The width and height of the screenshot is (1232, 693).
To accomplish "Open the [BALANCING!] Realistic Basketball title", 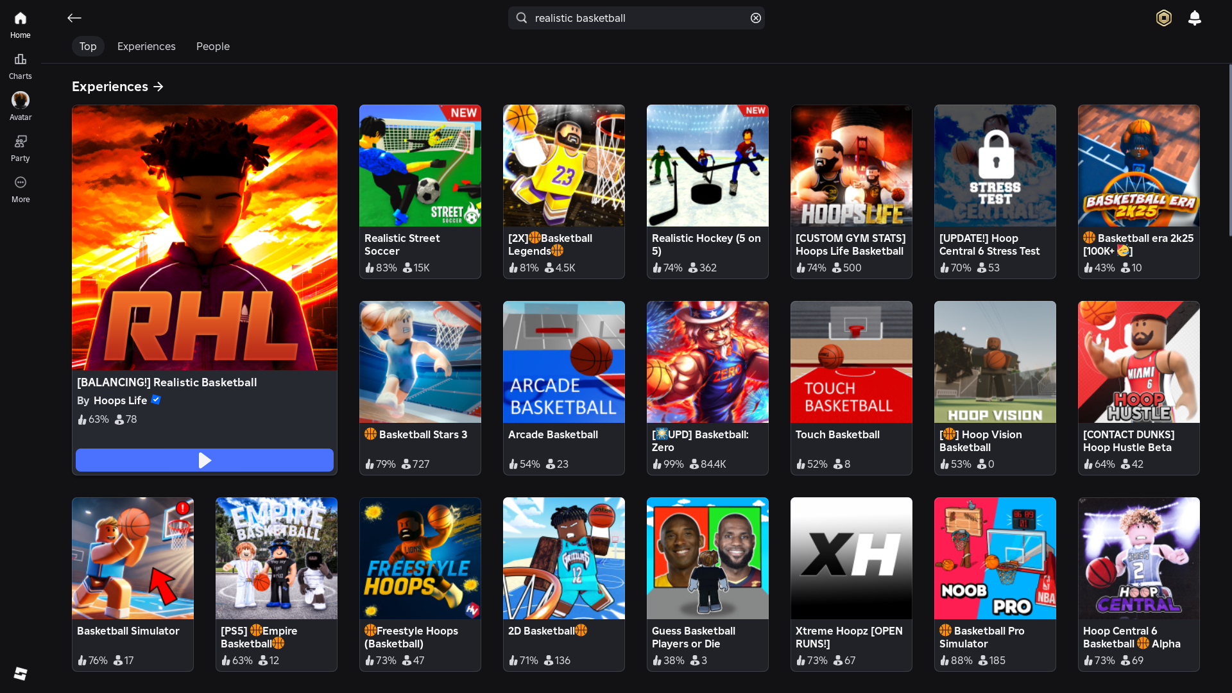I will point(167,382).
